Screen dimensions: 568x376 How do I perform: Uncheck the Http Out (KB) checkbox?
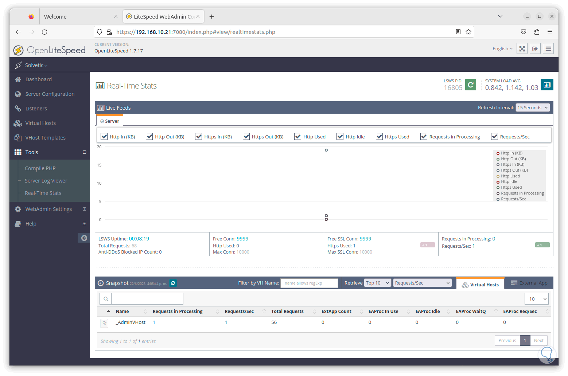(149, 137)
